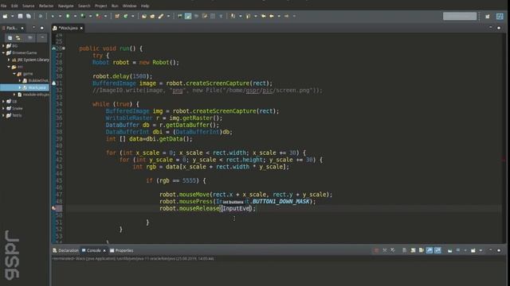Run the program with the green Run icon

68,16
